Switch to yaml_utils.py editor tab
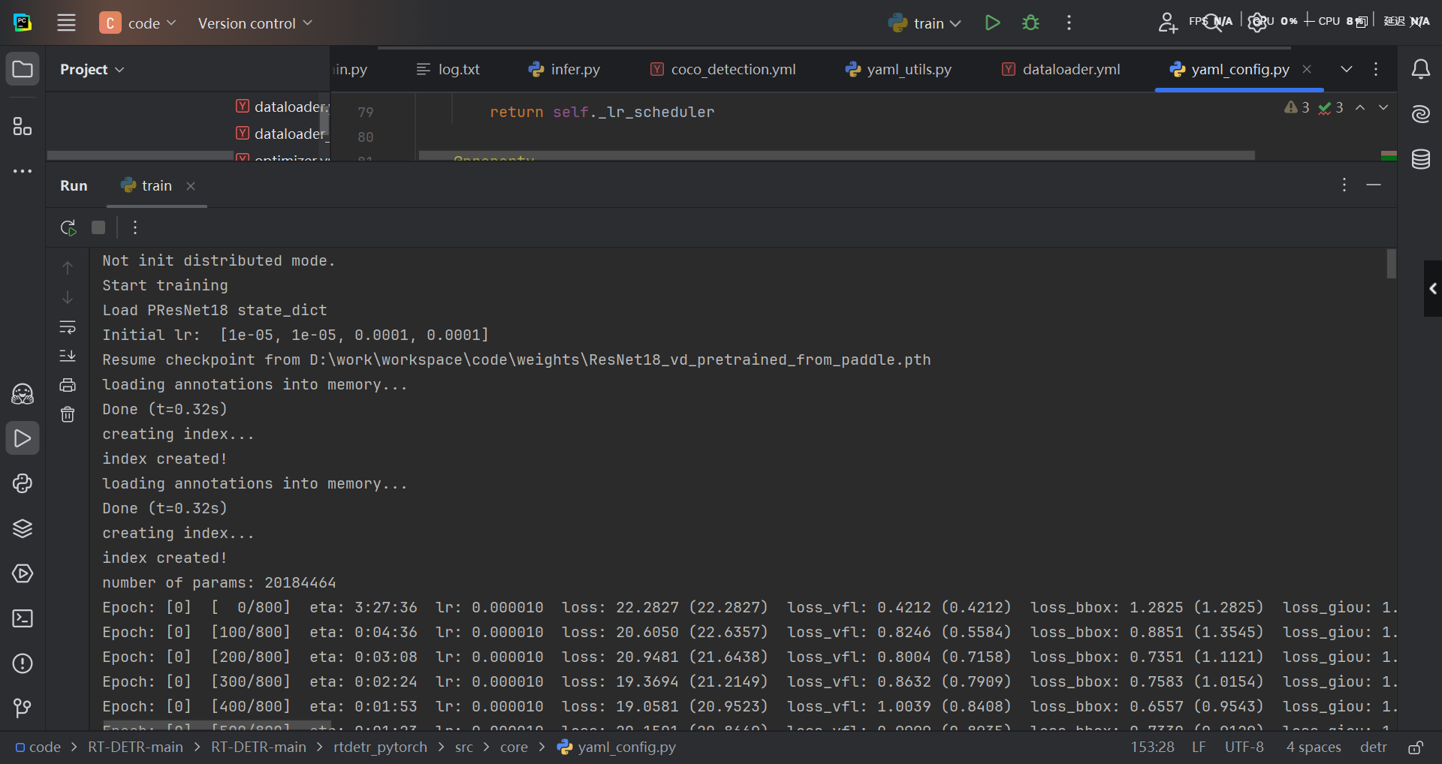This screenshot has width=1442, height=764. point(898,69)
